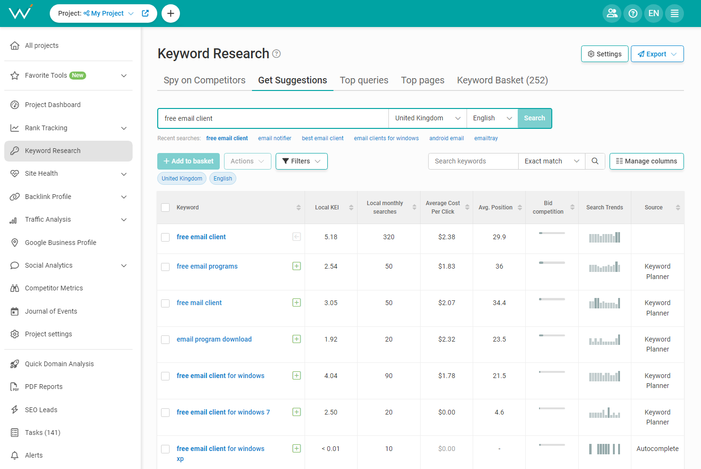Open the user accounts icon in header
The height and width of the screenshot is (469, 701).
pyautogui.click(x=612, y=13)
